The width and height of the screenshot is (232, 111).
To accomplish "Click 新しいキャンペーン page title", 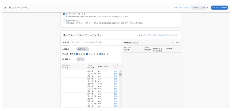I will [x=19, y=8].
